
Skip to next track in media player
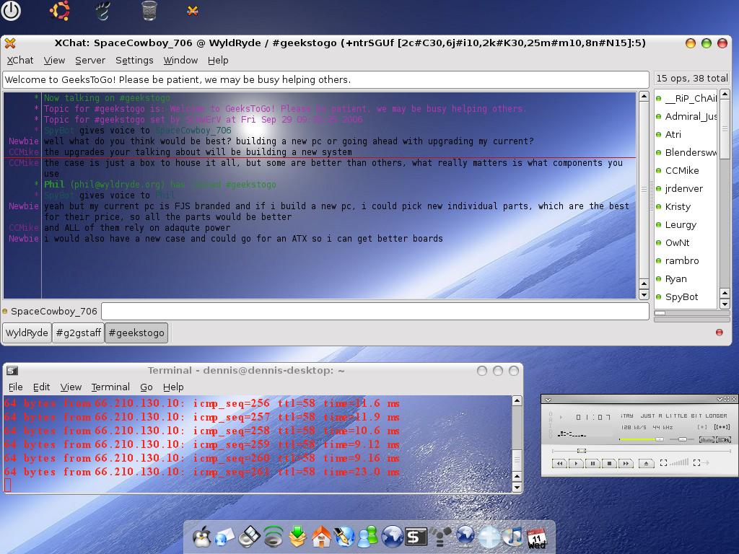tap(626, 464)
